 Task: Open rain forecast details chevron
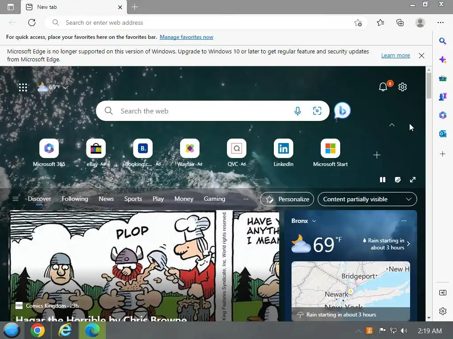(x=408, y=244)
